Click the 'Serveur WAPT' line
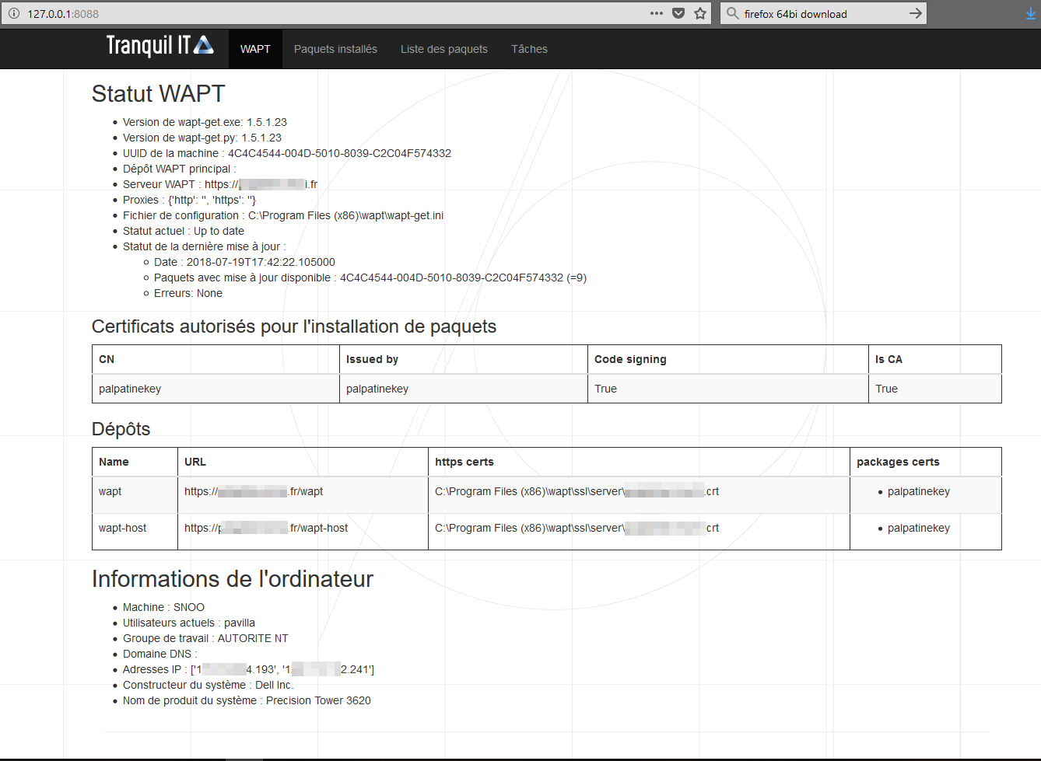1041x761 pixels. (x=220, y=184)
